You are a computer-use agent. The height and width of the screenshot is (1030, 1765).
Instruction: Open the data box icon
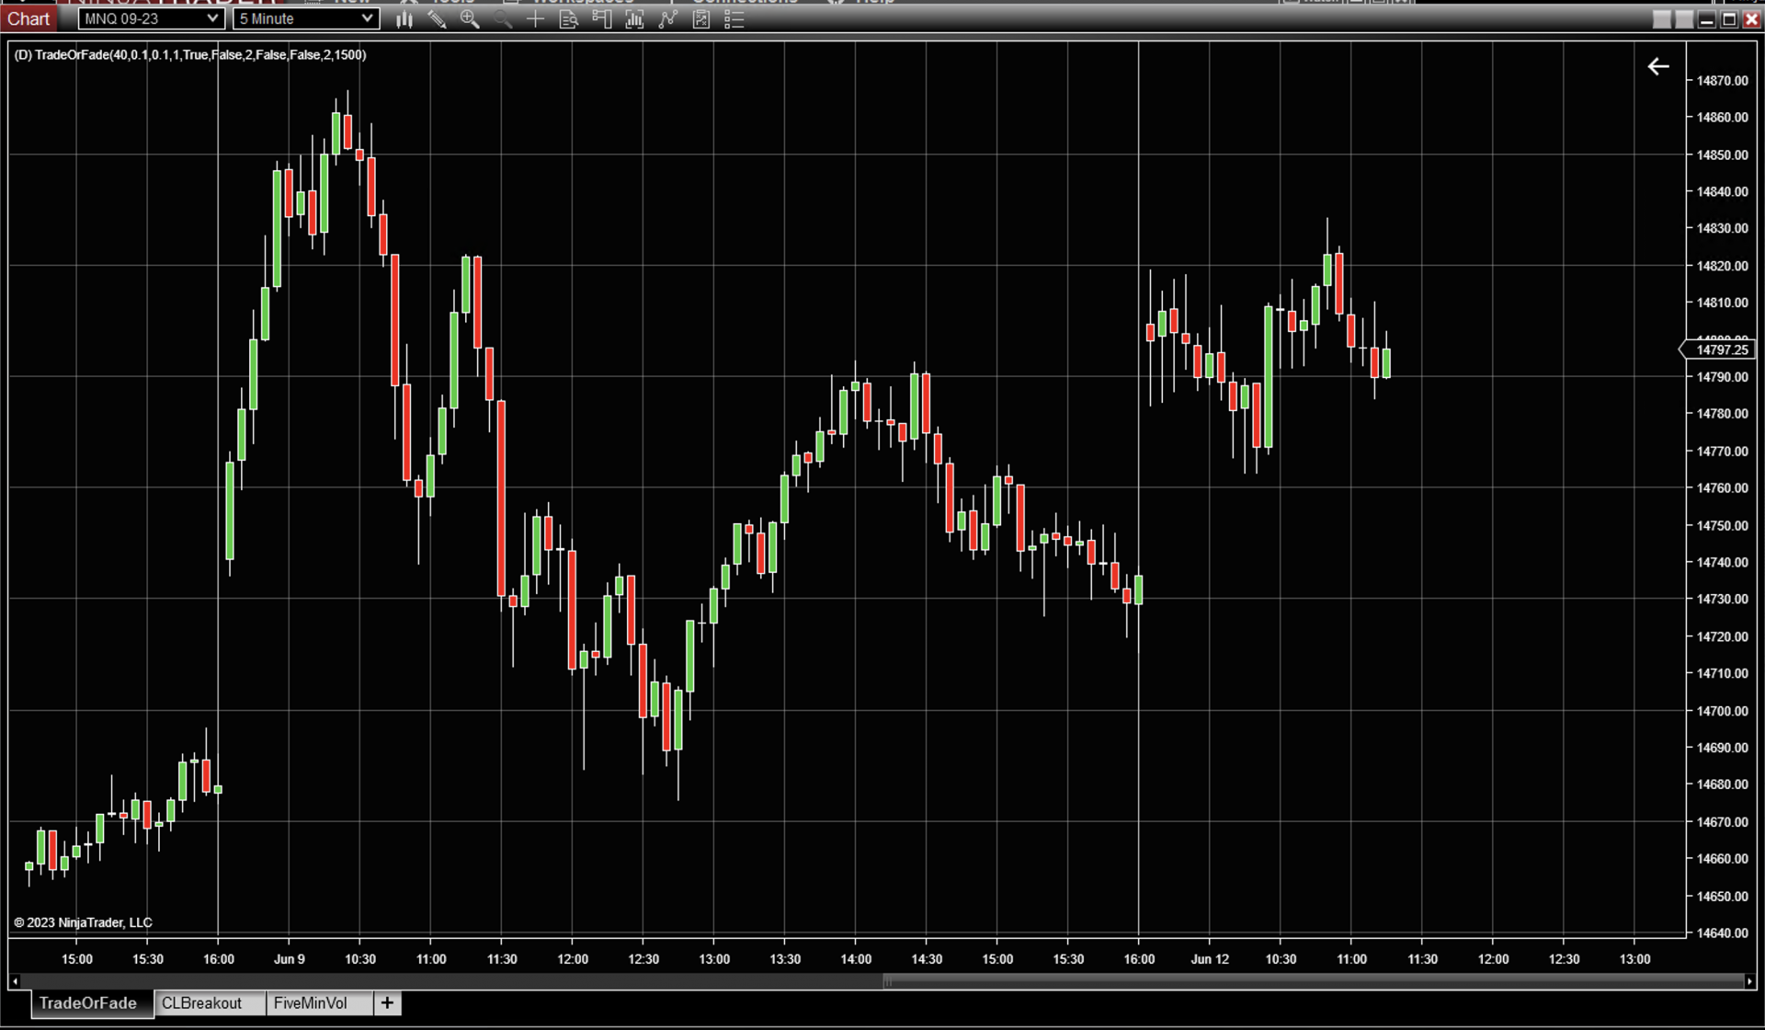568,19
